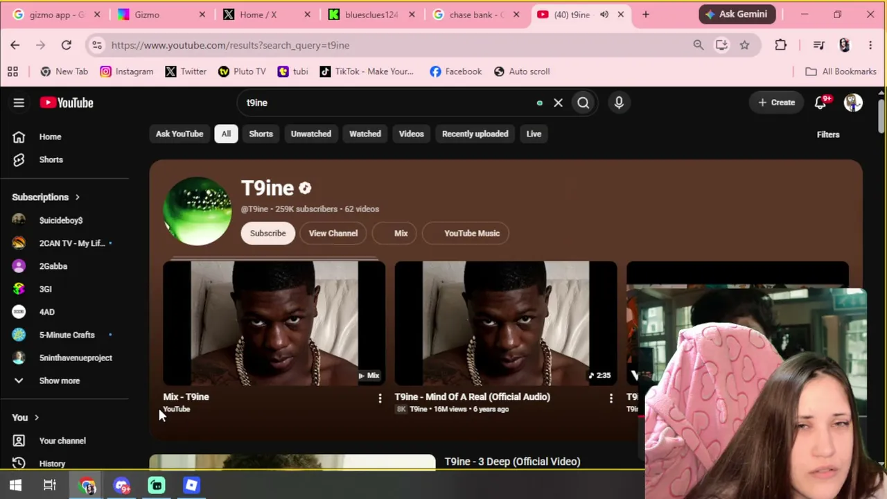Open the YouTube notifications bell
Image resolution: width=887 pixels, height=499 pixels.
pyautogui.click(x=821, y=103)
